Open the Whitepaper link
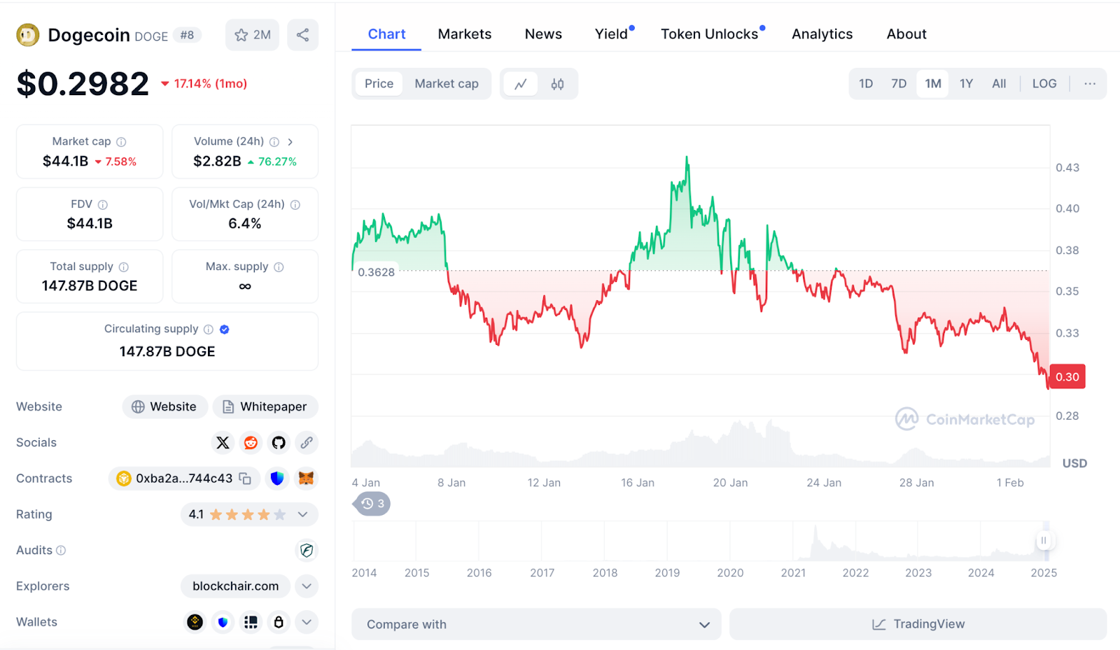Image resolution: width=1120 pixels, height=650 pixels. coord(265,407)
